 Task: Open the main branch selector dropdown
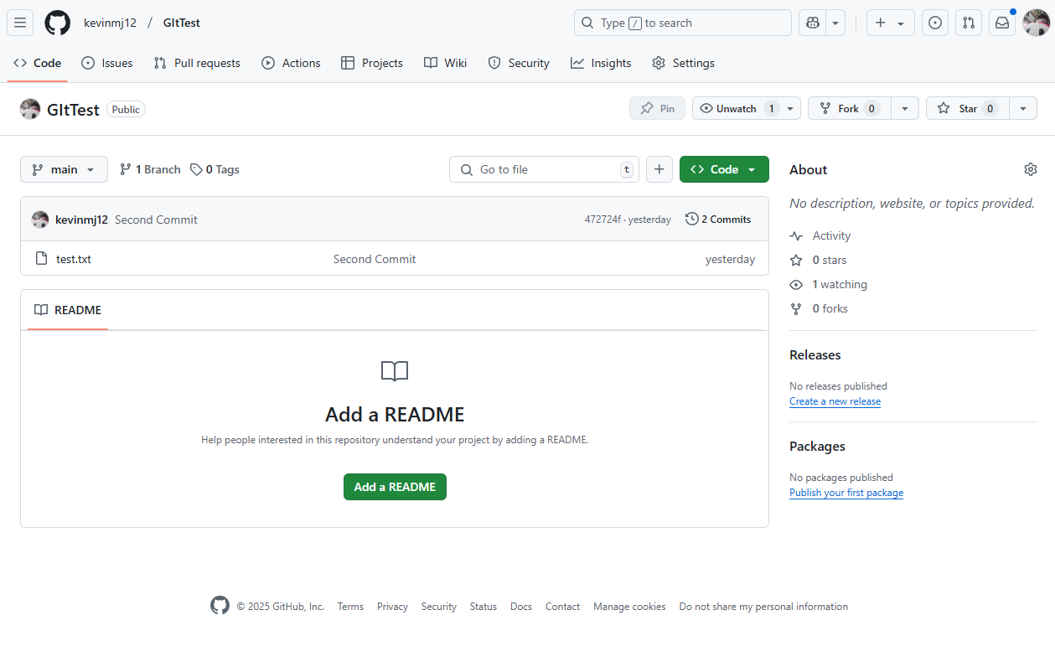pos(65,169)
